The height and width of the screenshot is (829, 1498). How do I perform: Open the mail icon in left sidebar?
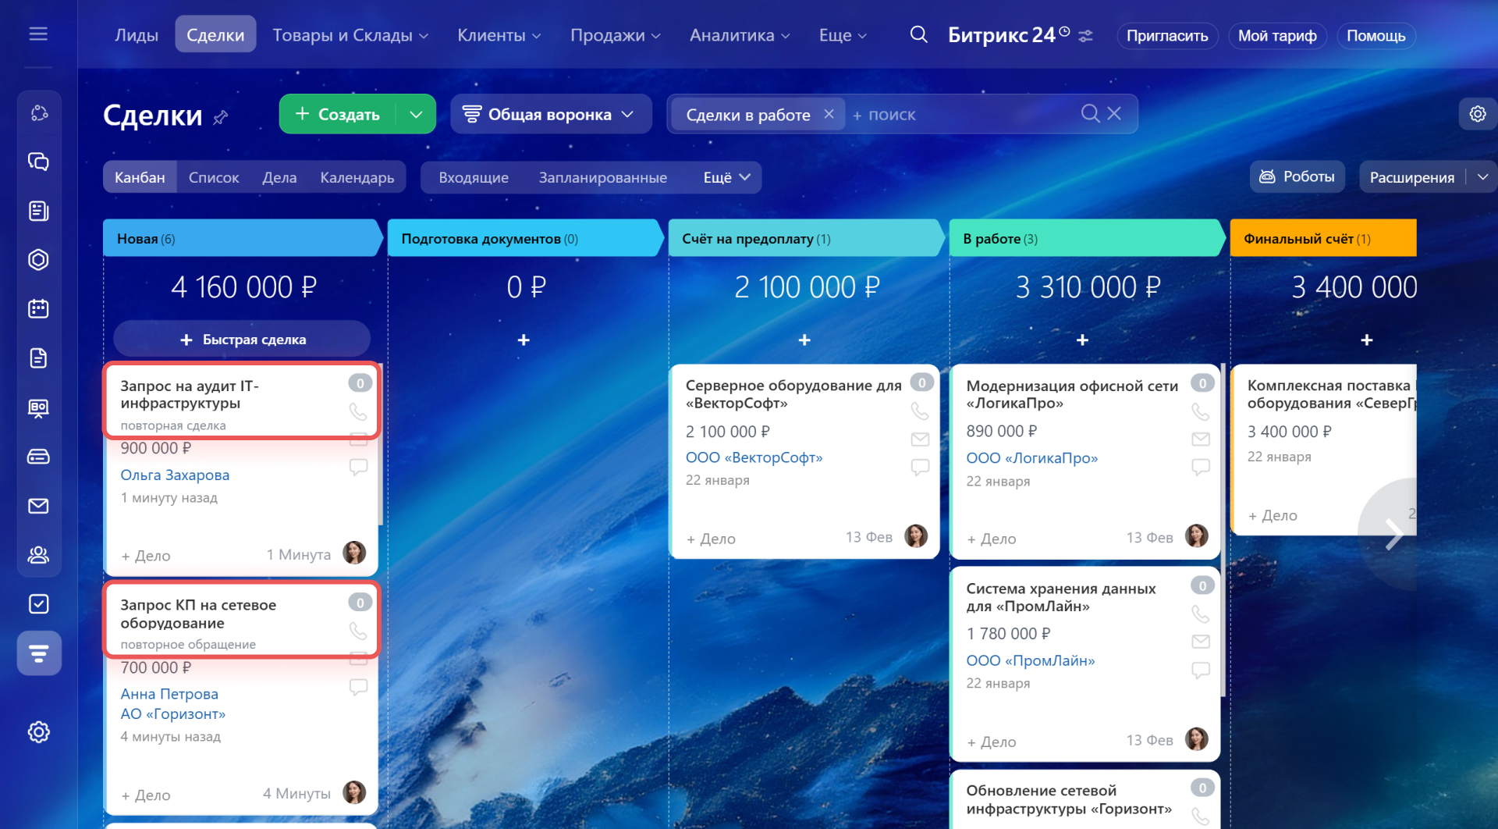tap(38, 506)
